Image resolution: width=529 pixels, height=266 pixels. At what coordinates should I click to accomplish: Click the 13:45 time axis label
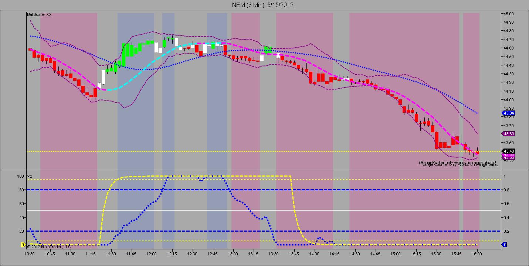click(294, 254)
